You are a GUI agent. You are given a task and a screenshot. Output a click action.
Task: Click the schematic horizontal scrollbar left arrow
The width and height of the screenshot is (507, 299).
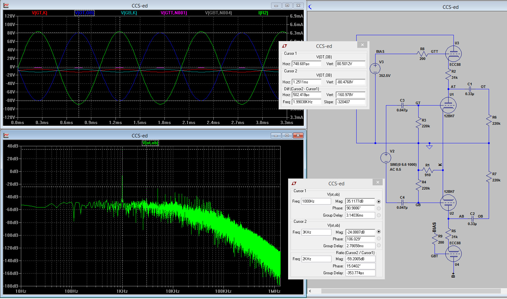tap(310, 291)
